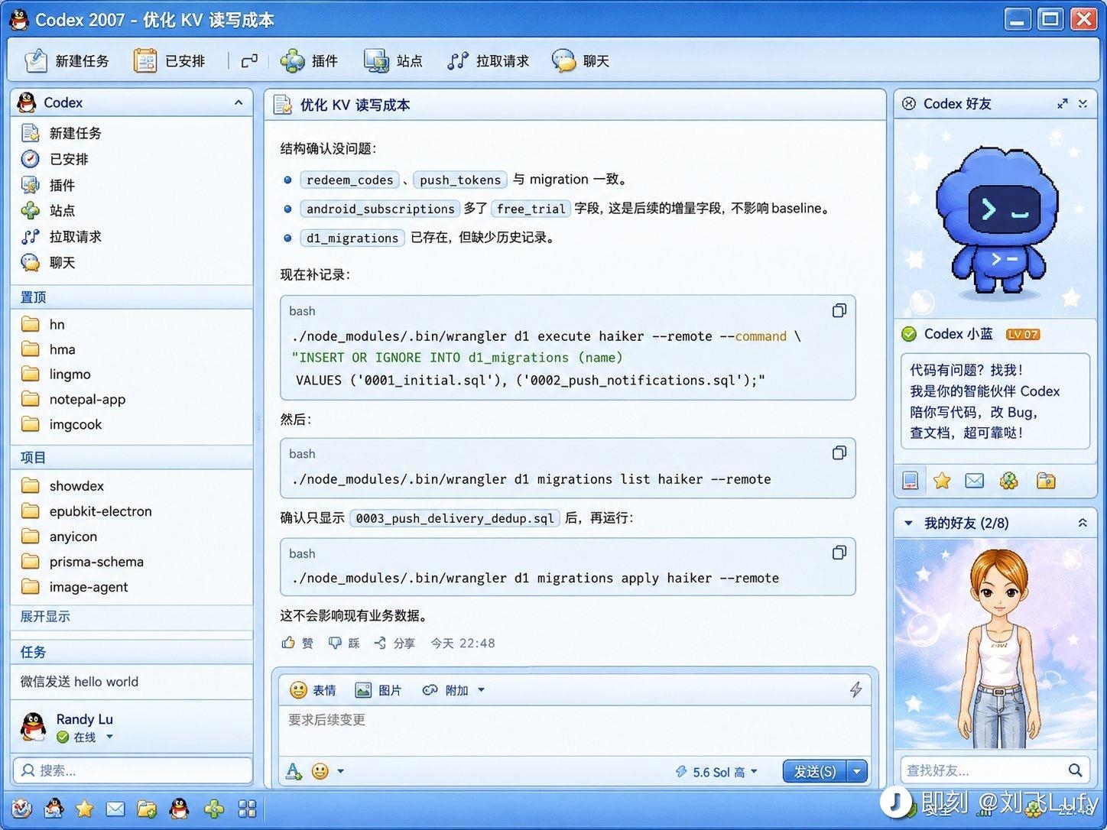
Task: Click the 踩 thumbs-down button
Action: (344, 643)
